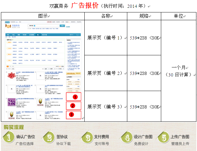Expand the 选择行业 green toggle icon
197x151 pixels.
[x=12, y=40]
